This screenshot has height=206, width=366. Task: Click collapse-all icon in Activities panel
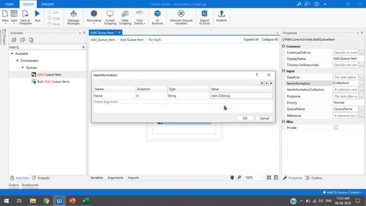22,40
